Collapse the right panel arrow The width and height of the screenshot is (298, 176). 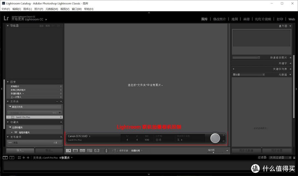[x=296, y=89]
